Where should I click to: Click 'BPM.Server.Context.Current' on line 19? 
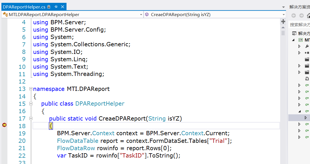click(187, 133)
